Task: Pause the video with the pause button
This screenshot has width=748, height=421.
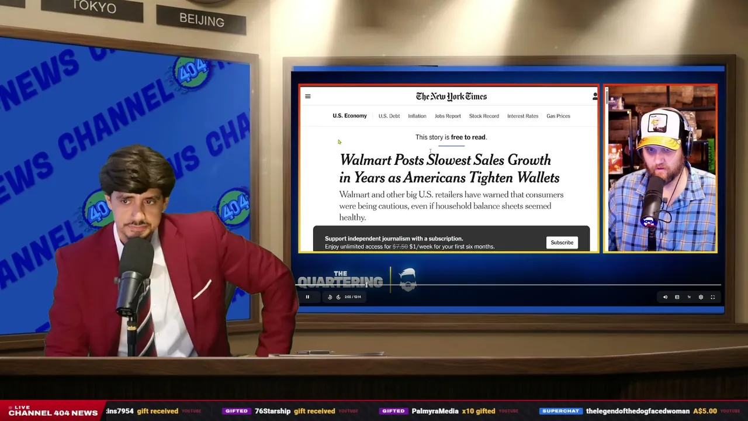Action: click(307, 297)
